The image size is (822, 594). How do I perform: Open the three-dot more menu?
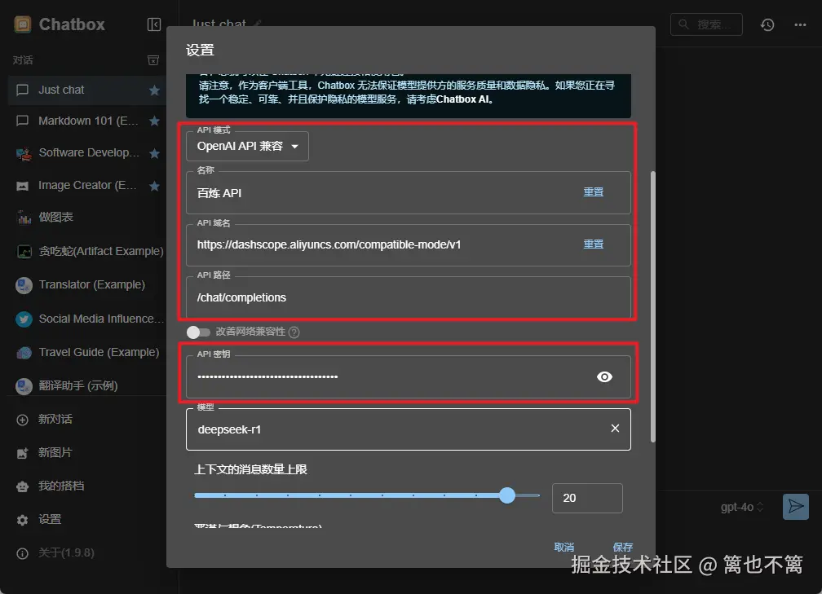[800, 24]
